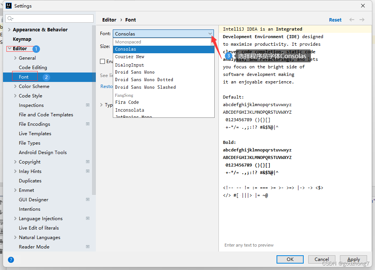Open GUI Designer settings
Screen dimensions: 375x270
pyautogui.click(x=34, y=200)
